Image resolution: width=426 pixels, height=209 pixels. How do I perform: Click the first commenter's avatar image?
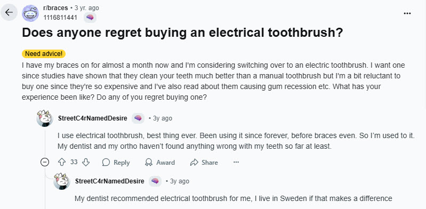pos(45,118)
